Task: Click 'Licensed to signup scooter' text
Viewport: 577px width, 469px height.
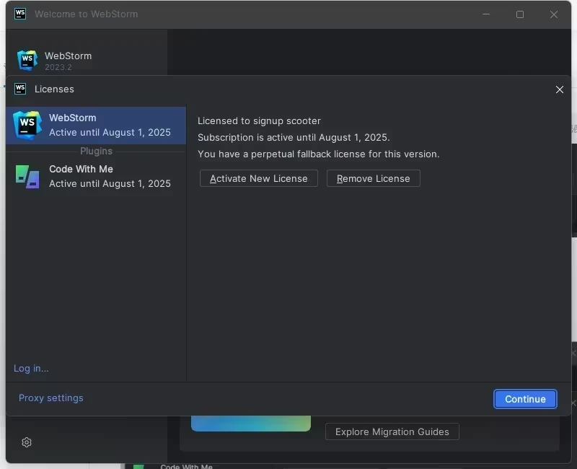Action: [259, 120]
